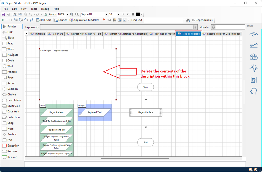Expand the Zoom percentage dropdown
The width and height of the screenshot is (262, 172).
click(x=67, y=14)
